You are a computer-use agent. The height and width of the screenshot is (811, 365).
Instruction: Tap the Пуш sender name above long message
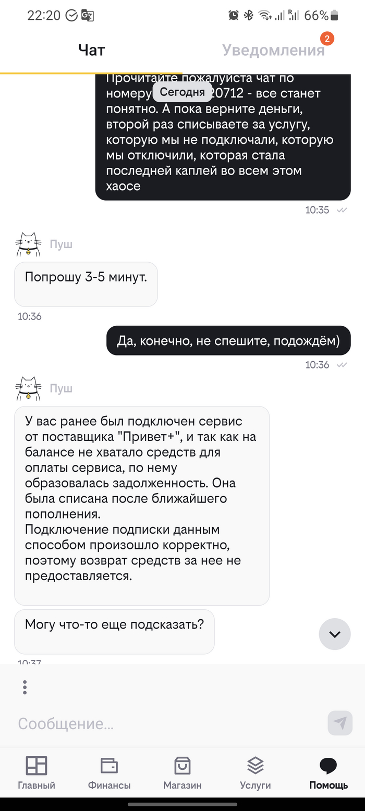click(61, 389)
